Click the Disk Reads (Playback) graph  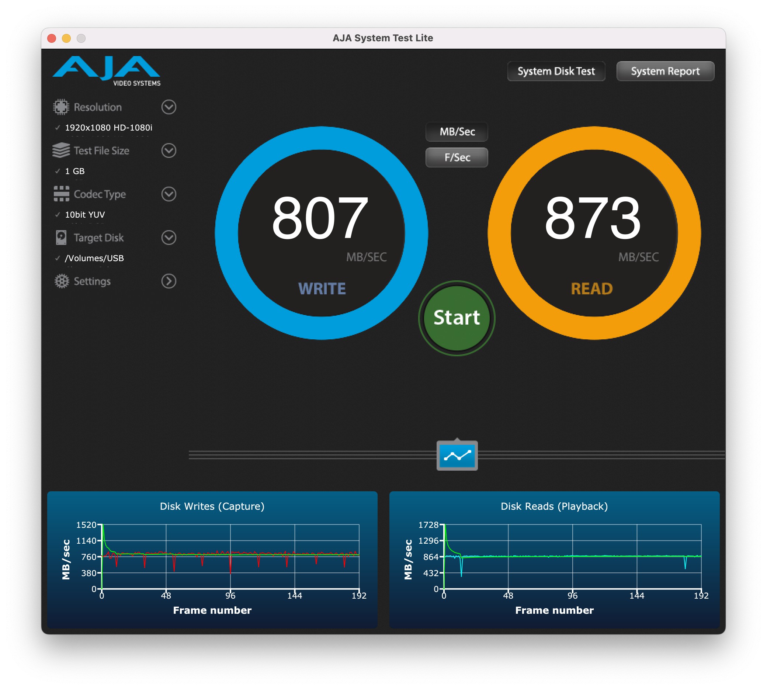click(572, 557)
